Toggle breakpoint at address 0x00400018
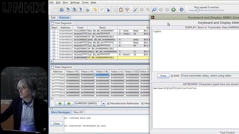The image size is (239, 134). [54, 46]
